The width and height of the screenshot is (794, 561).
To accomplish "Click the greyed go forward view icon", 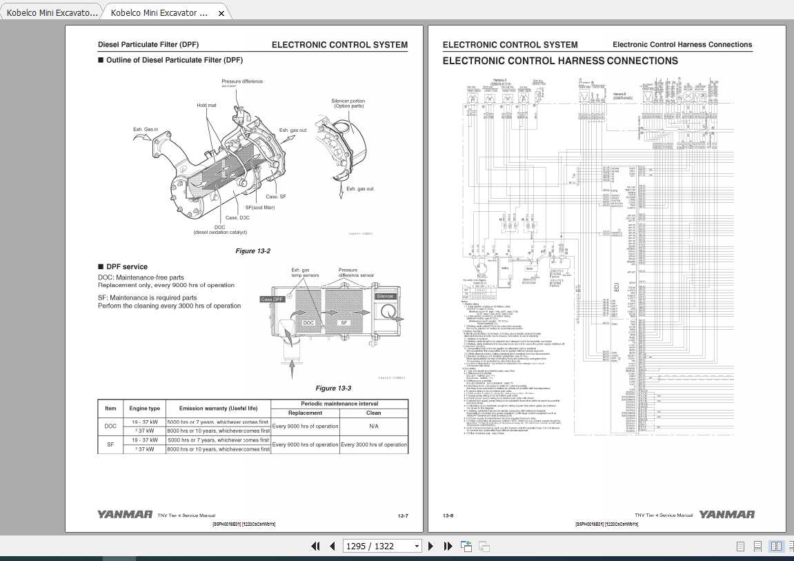I will coord(484,546).
